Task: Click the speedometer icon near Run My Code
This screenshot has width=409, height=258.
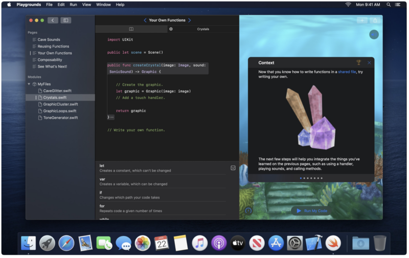Action: tap(248, 210)
